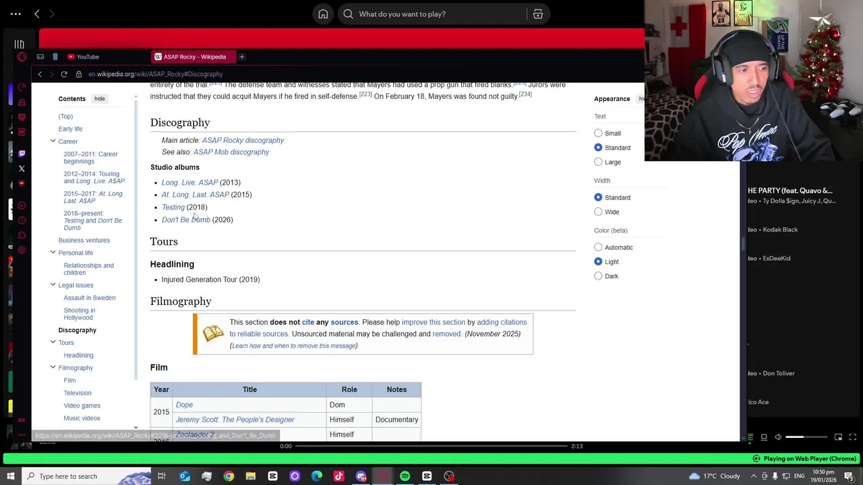Collapse the Legal issues contents section
This screenshot has width=863, height=485.
pos(53,285)
